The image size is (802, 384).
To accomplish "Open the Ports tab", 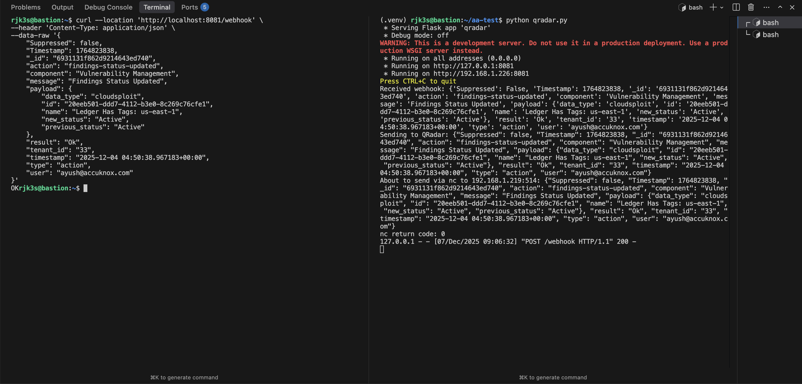I will (x=189, y=7).
